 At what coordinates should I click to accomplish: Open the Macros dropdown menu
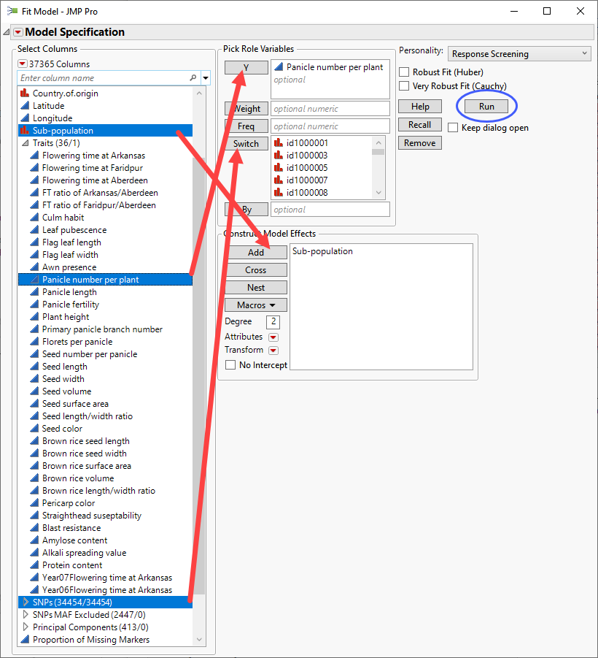point(256,305)
